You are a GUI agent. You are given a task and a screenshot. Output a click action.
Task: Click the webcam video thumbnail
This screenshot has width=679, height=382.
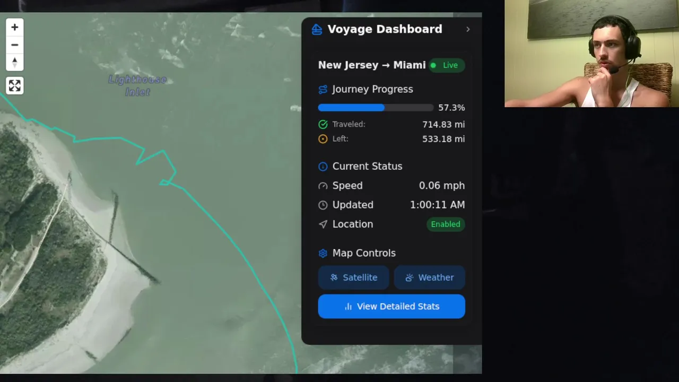591,54
